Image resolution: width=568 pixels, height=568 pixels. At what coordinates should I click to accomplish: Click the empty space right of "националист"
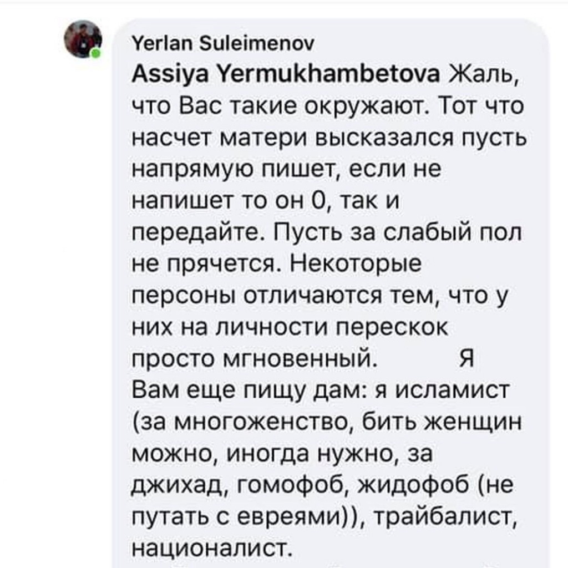point(416,549)
